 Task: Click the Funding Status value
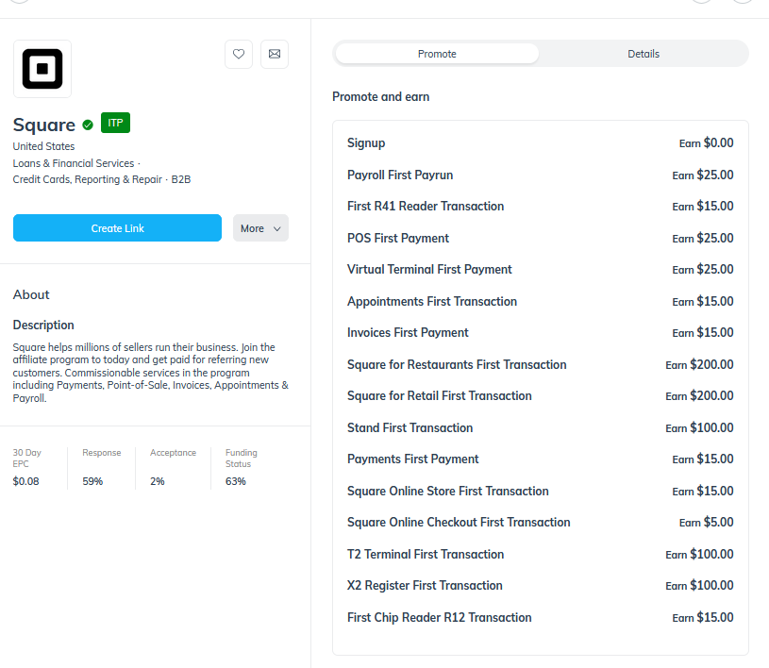[236, 481]
